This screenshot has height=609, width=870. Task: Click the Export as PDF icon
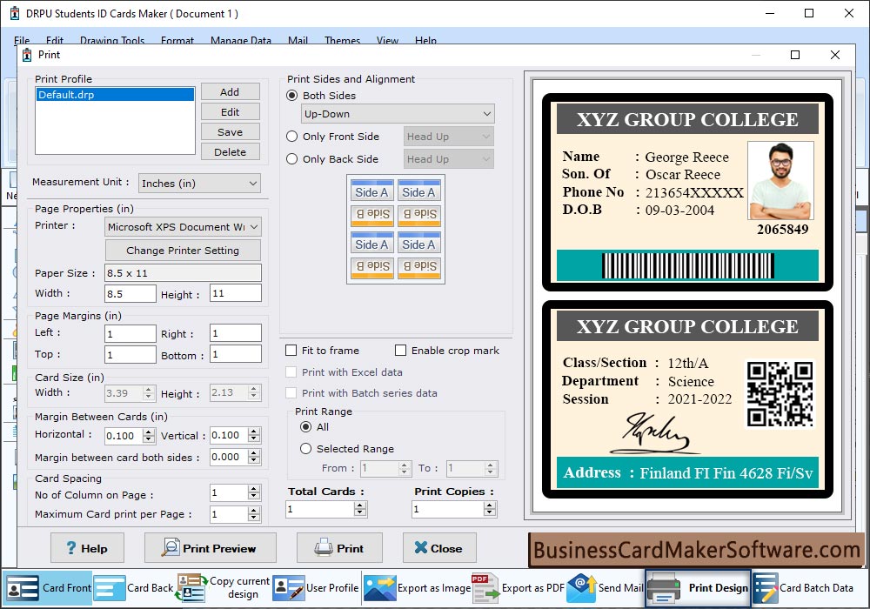click(485, 588)
